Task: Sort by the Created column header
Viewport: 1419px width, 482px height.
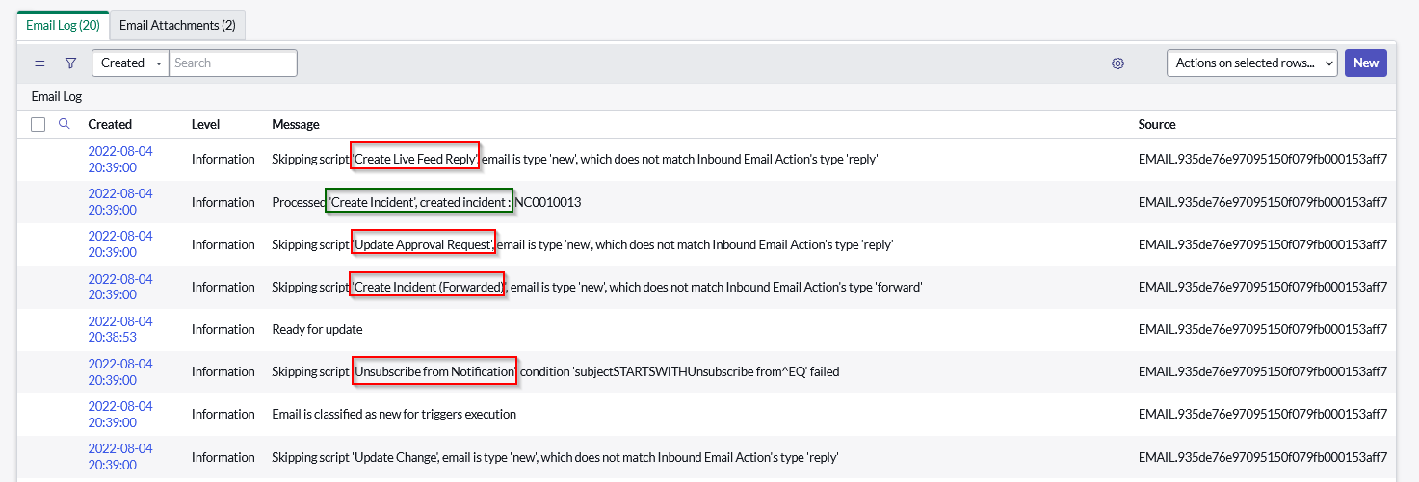Action: 110,124
